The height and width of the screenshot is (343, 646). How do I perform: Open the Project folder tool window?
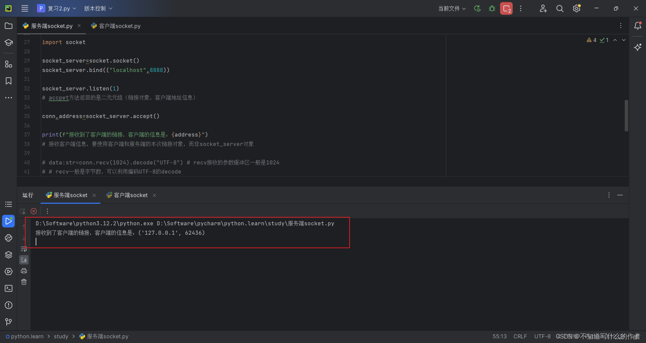(x=9, y=26)
